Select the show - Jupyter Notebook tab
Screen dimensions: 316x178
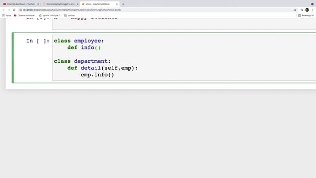coord(98,4)
